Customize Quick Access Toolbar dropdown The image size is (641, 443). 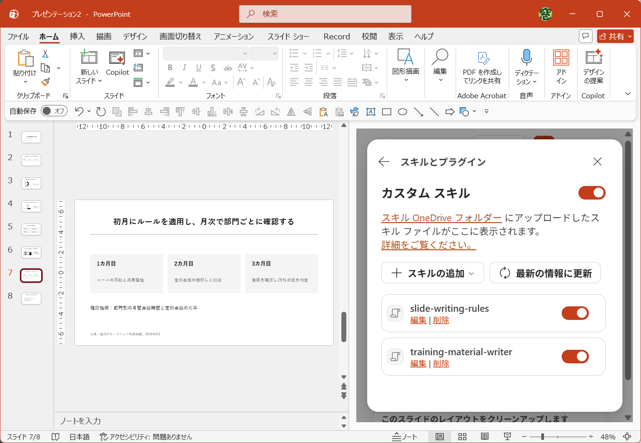click(486, 111)
